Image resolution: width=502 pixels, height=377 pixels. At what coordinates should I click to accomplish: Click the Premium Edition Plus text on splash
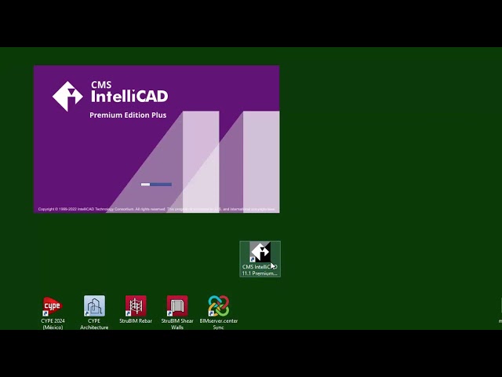(x=128, y=115)
